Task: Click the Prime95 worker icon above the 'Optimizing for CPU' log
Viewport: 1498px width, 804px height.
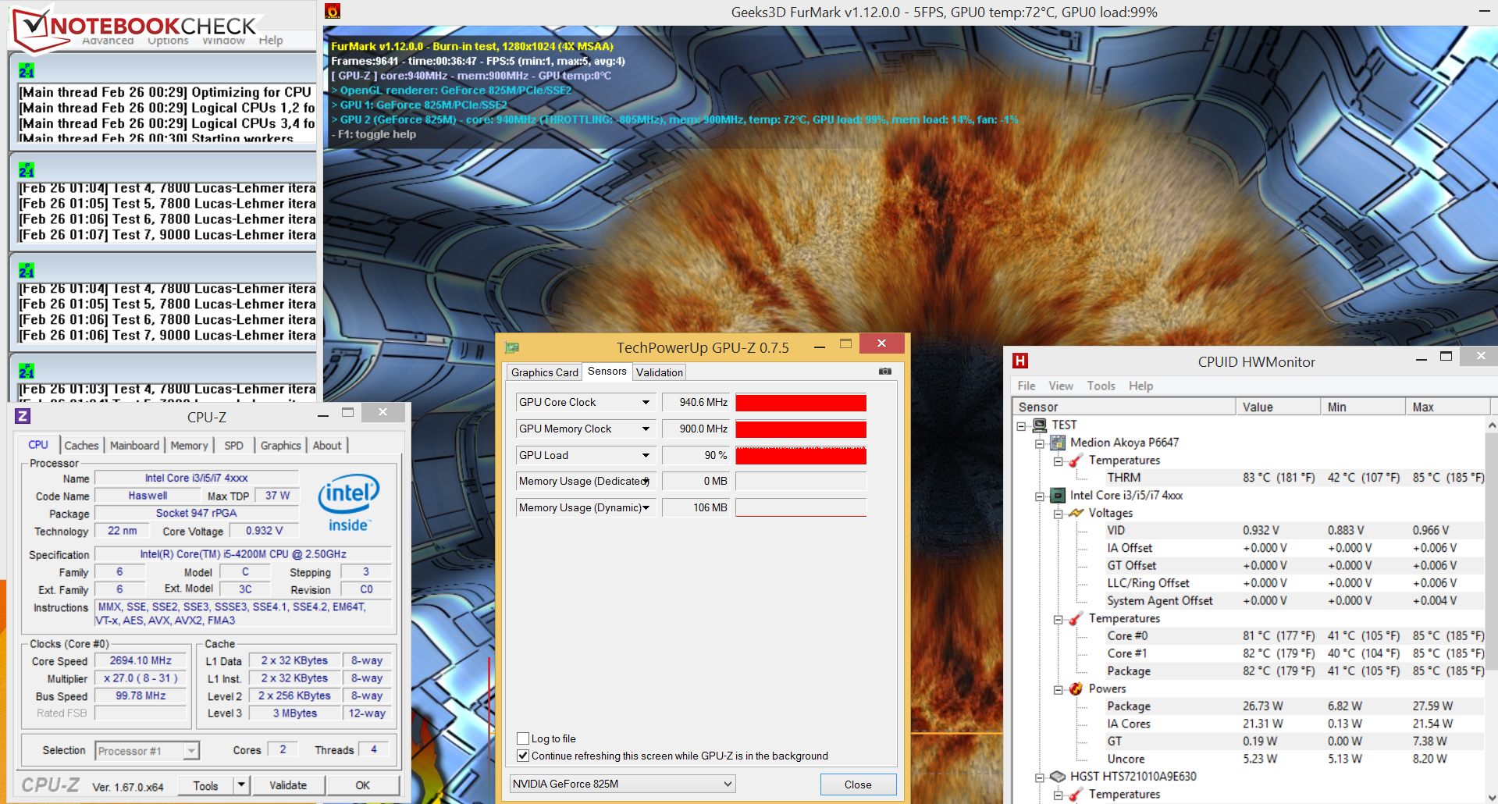Action: (27, 70)
